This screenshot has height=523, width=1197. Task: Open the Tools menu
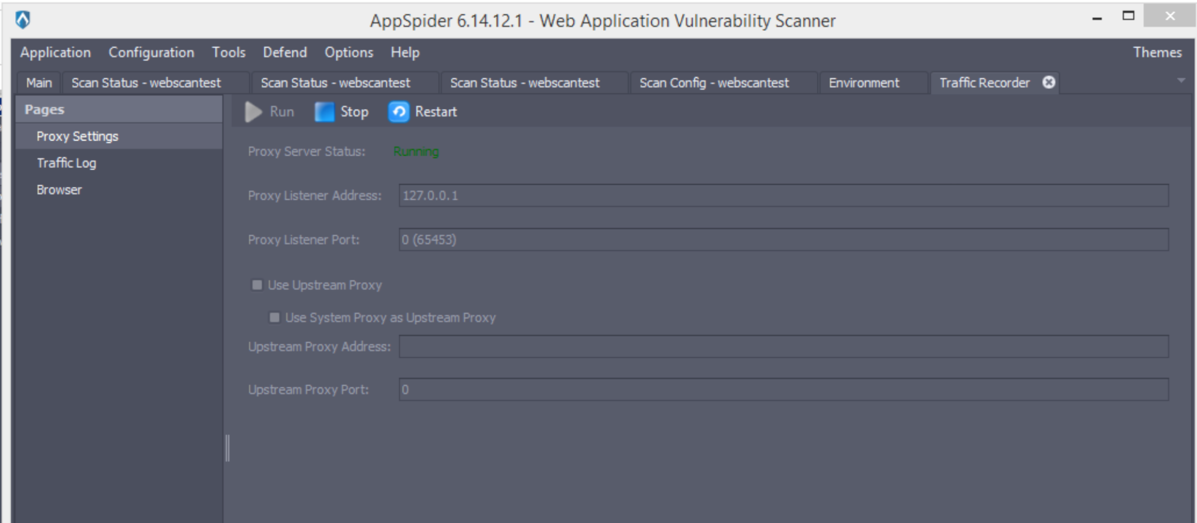pos(228,53)
